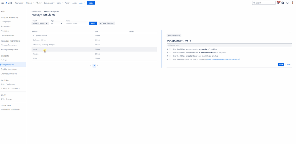Focus the top Search box
Screen dimensions: 296x144
[x=264, y=3]
